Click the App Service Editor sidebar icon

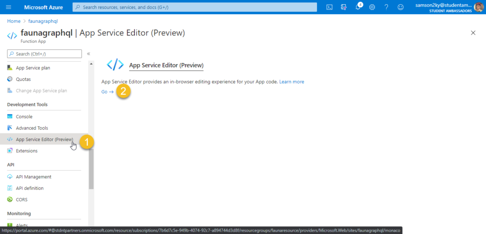(x=9, y=140)
